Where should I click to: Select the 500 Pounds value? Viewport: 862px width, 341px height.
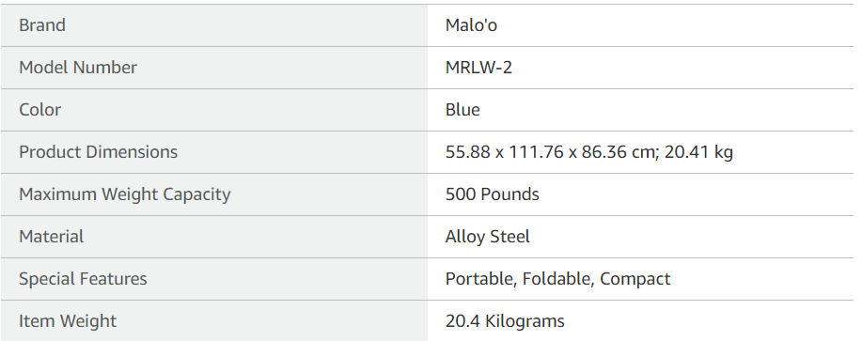click(492, 194)
